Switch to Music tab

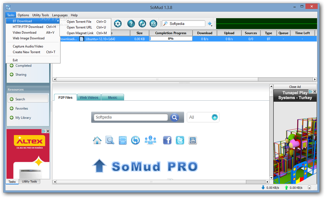[x=113, y=97]
